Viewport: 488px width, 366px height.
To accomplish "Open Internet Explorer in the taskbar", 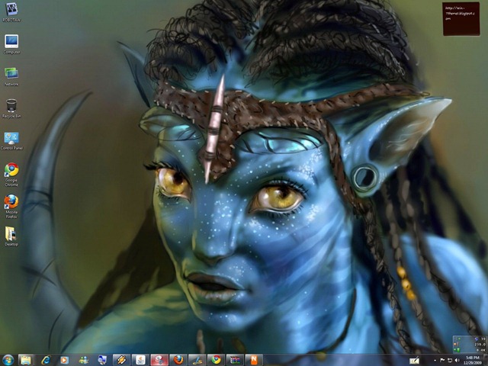I will tap(46, 360).
